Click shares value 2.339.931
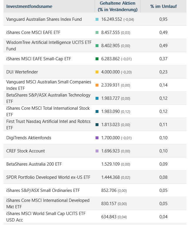 click(x=111, y=85)
